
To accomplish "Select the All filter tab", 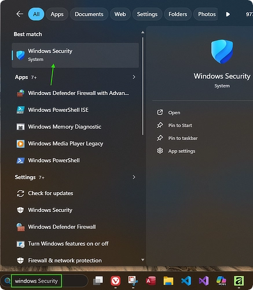I will 36,14.
